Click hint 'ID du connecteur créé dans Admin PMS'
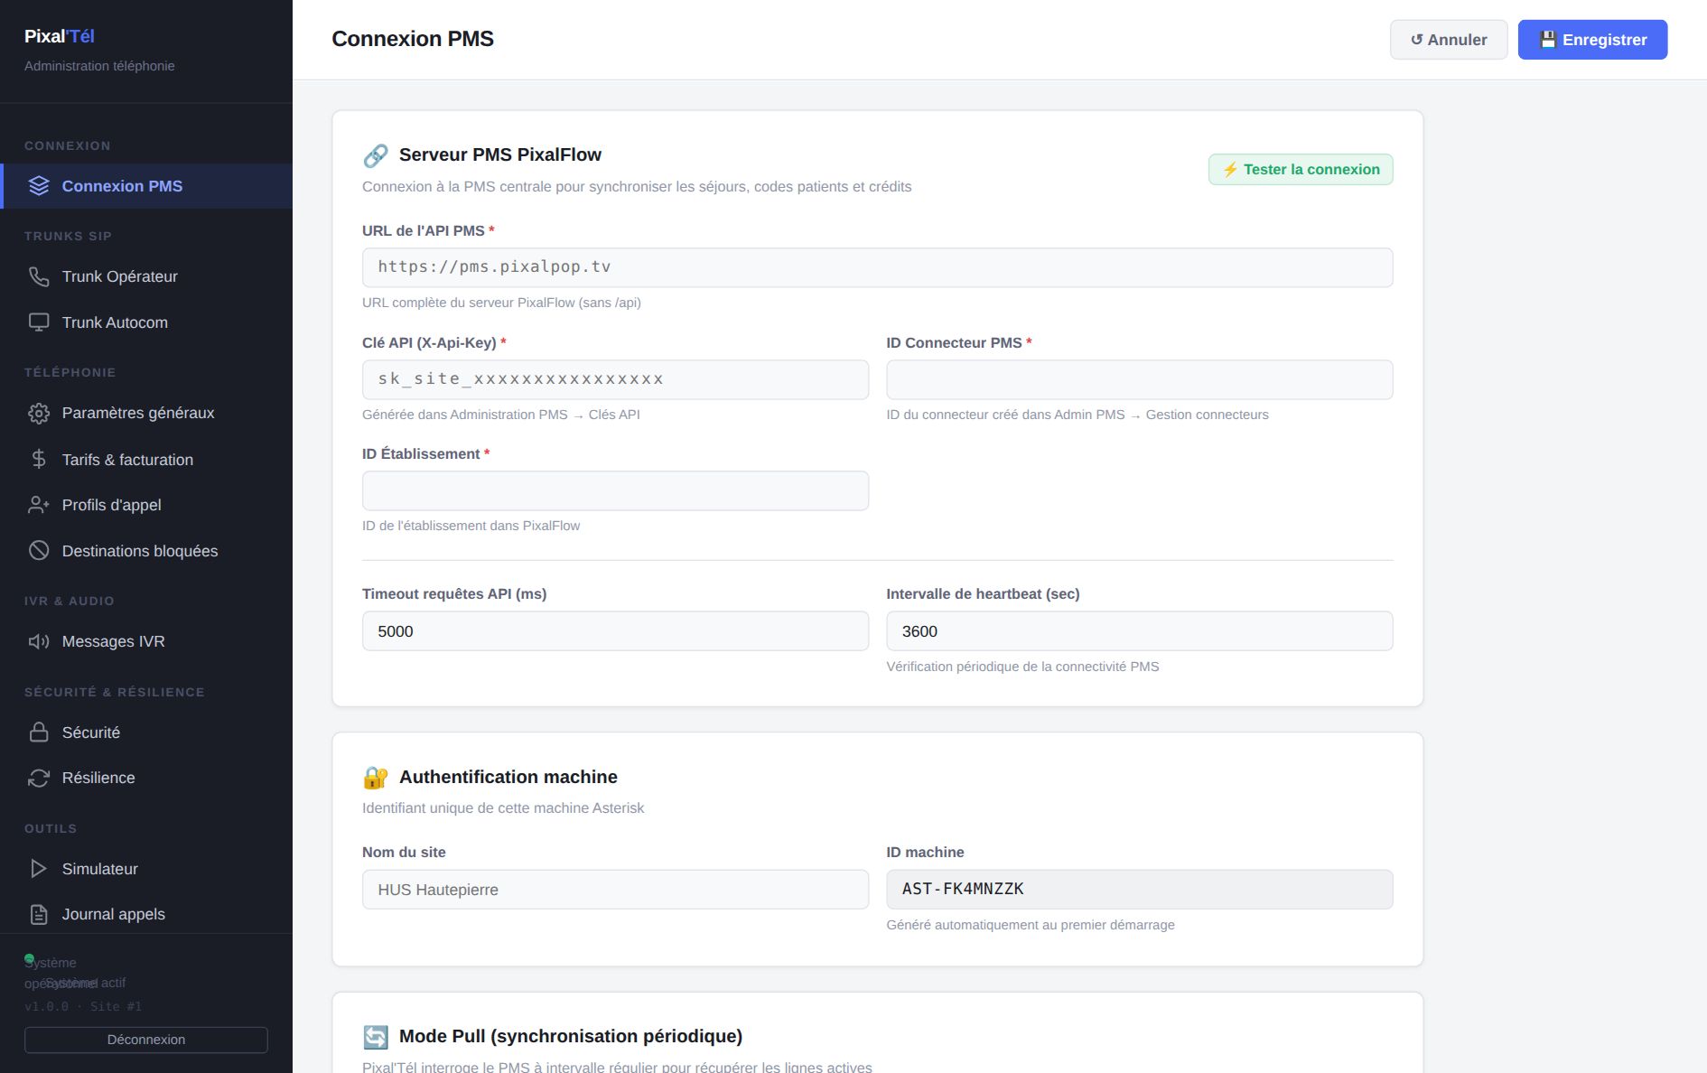The height and width of the screenshot is (1073, 1707). [1077, 415]
